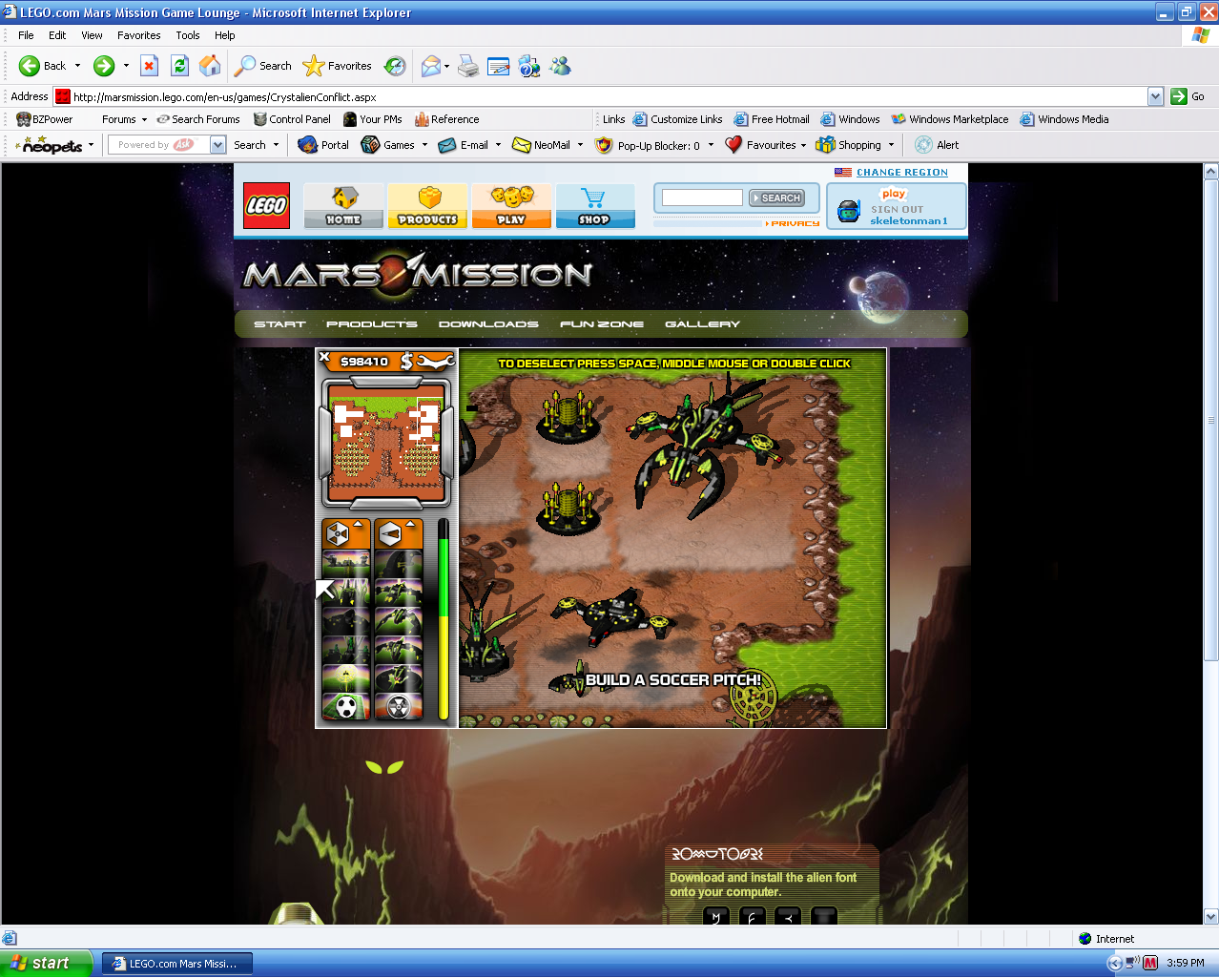Click the Edit page toolbar icon
Image resolution: width=1219 pixels, height=978 pixels.
click(x=498, y=66)
